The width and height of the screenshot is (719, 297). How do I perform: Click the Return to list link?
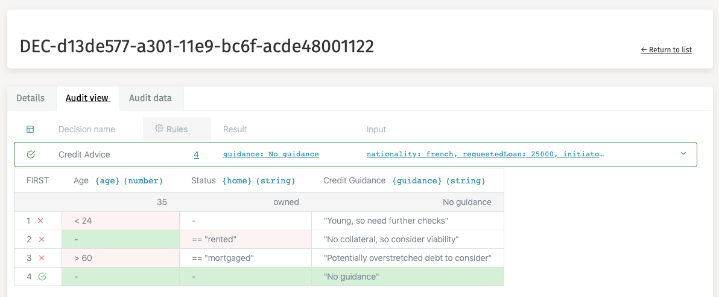666,50
